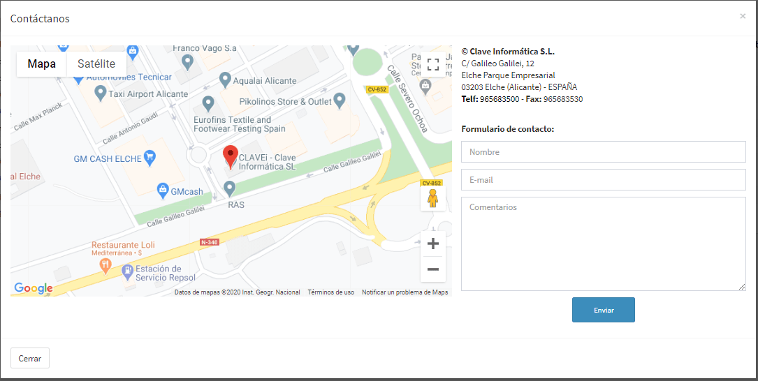Click the 'C/ Galileo Galilei, 12' address line

498,63
